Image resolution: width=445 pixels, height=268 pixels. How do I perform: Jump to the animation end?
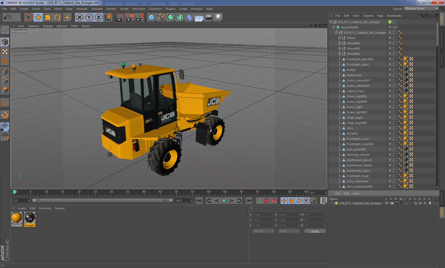pyautogui.click(x=249, y=201)
